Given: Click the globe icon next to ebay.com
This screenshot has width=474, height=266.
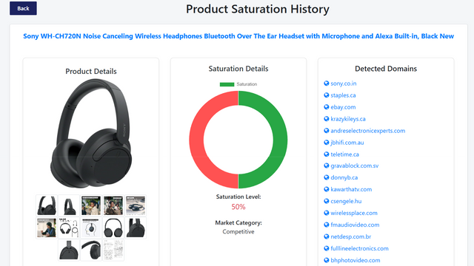Looking at the screenshot, I should (326, 106).
